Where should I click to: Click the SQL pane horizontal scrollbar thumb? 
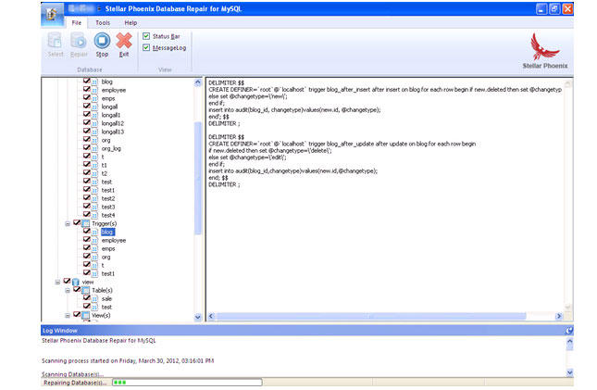[x=371, y=316]
